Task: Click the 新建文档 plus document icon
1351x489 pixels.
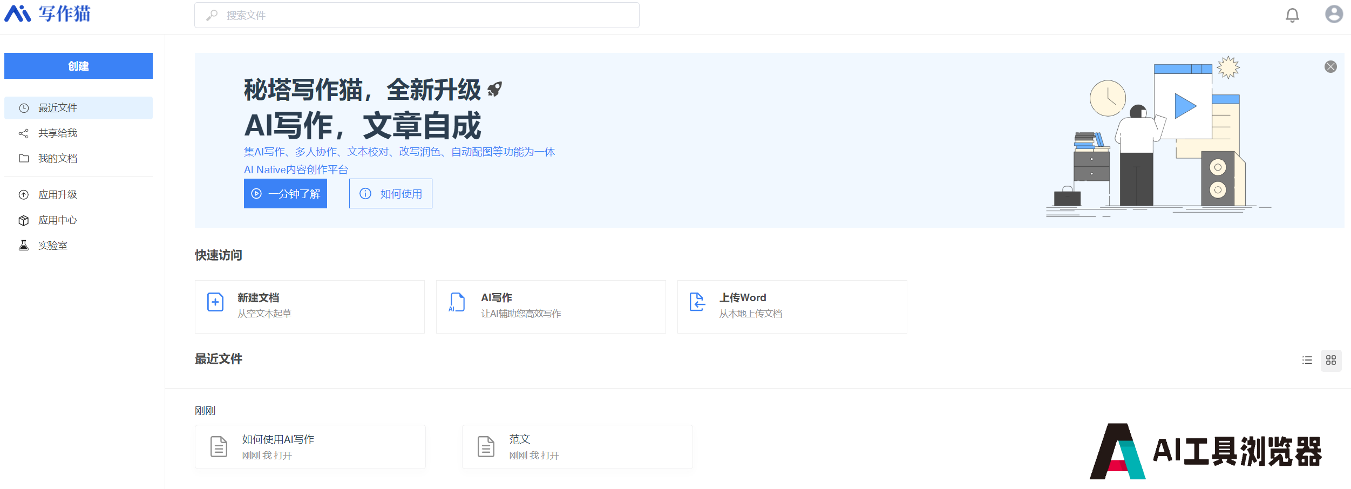Action: [x=215, y=302]
